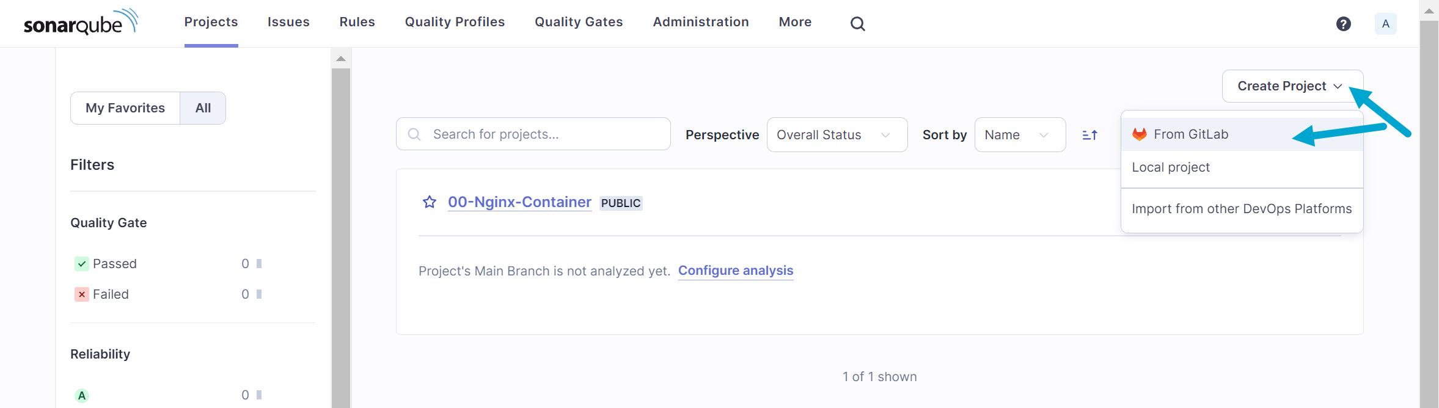The image size is (1439, 408).
Task: Open the help question mark icon
Action: [x=1344, y=23]
